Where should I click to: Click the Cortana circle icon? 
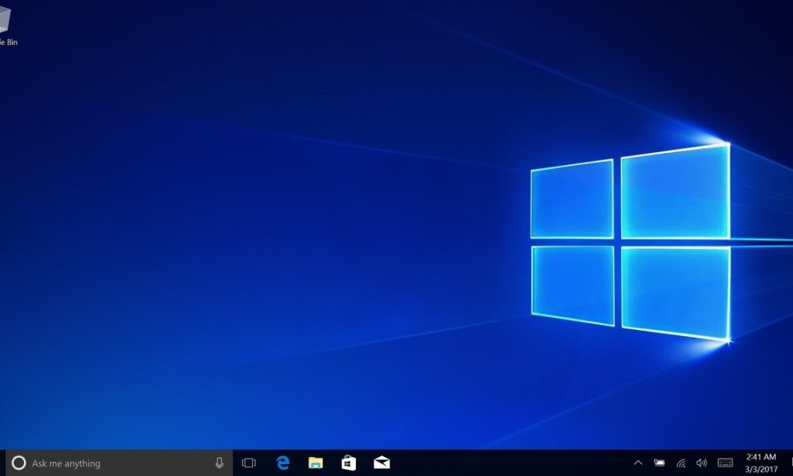[19, 463]
